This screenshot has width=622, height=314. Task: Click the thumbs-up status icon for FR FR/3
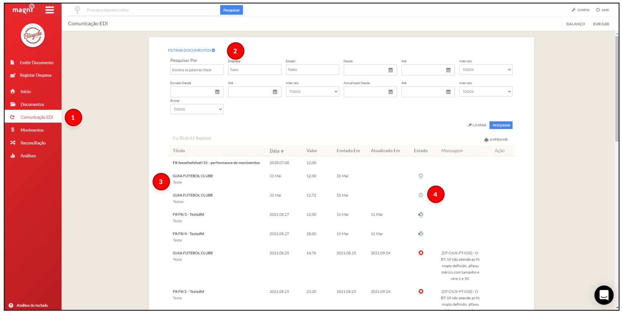tap(421, 214)
